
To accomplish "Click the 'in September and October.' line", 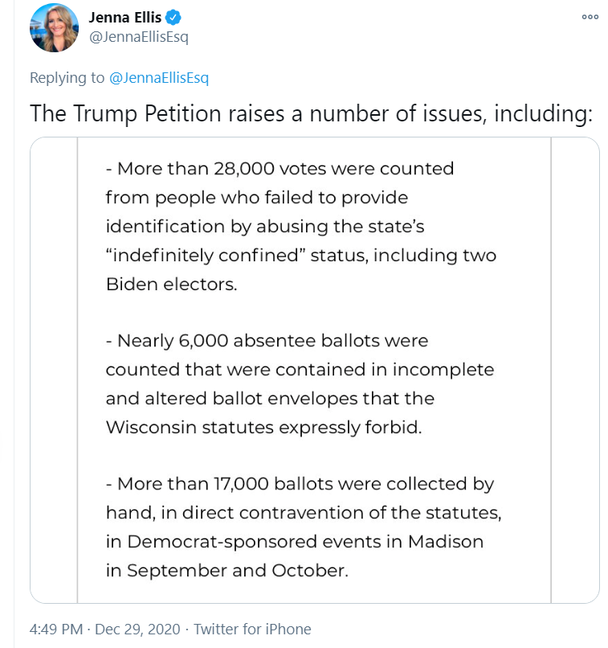I will click(x=227, y=571).
